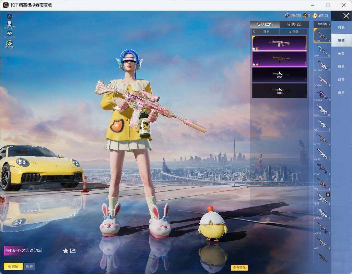352x274 pixels.
Task: Select the GROZA weapon icon
Action: click(x=322, y=95)
